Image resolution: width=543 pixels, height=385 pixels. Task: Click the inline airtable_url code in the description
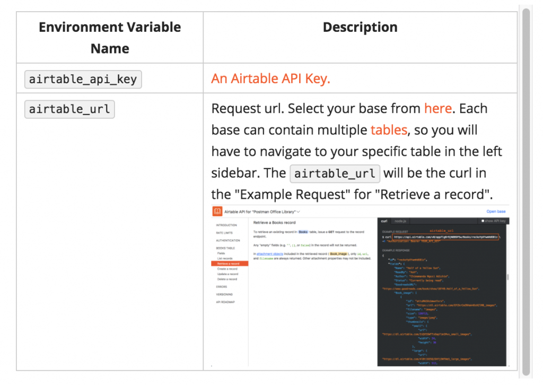[x=335, y=173]
